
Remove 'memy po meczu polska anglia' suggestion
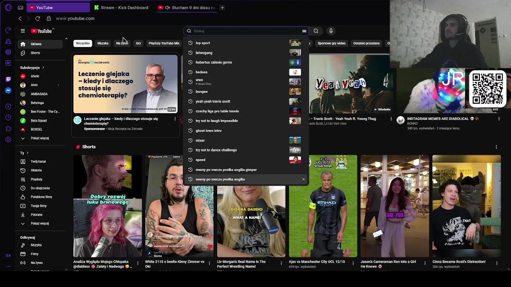(303, 179)
